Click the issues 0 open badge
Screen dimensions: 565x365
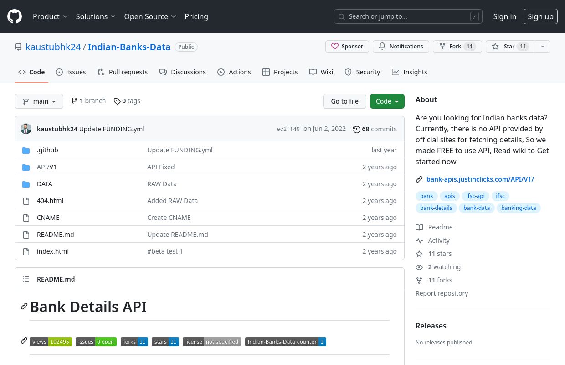click(96, 342)
